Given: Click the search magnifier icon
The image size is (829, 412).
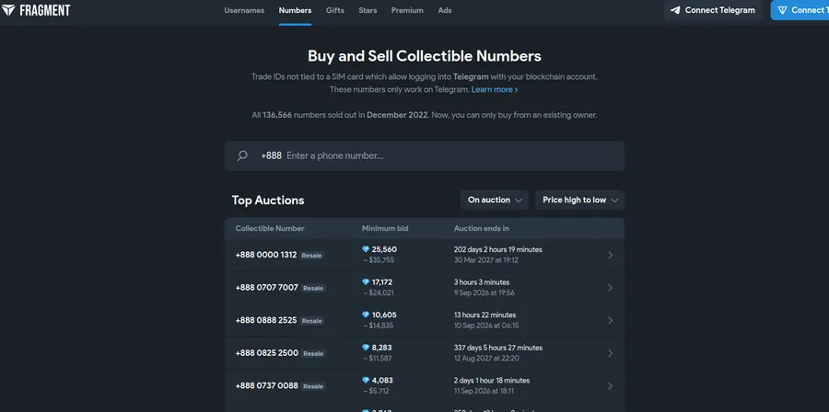Looking at the screenshot, I should (242, 155).
